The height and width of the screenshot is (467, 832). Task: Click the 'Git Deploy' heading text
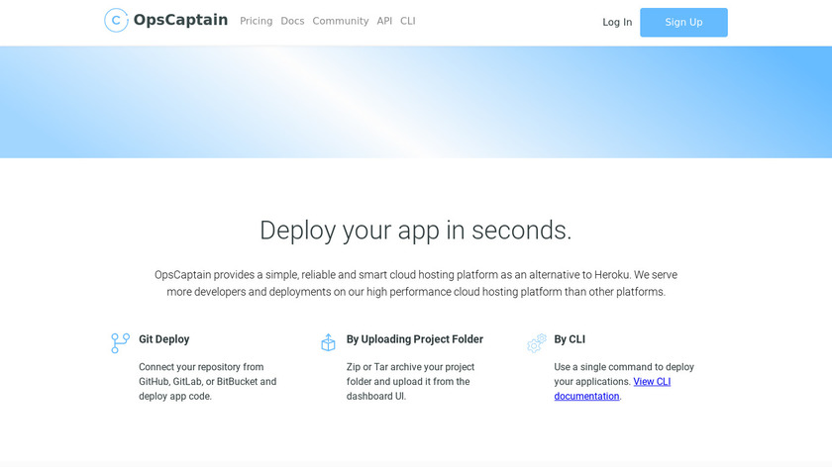[x=164, y=339]
